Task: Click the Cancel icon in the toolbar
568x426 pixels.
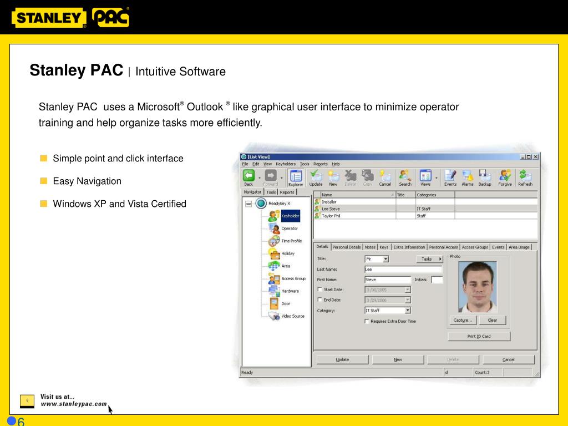Action: click(385, 176)
